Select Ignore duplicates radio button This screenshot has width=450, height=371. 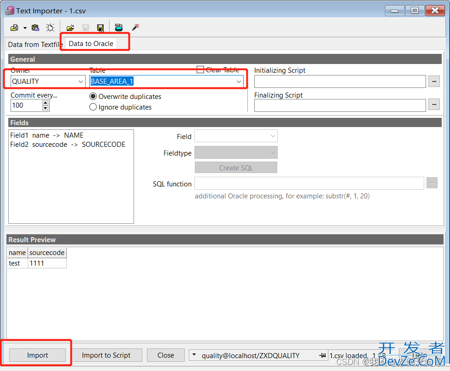(x=93, y=107)
